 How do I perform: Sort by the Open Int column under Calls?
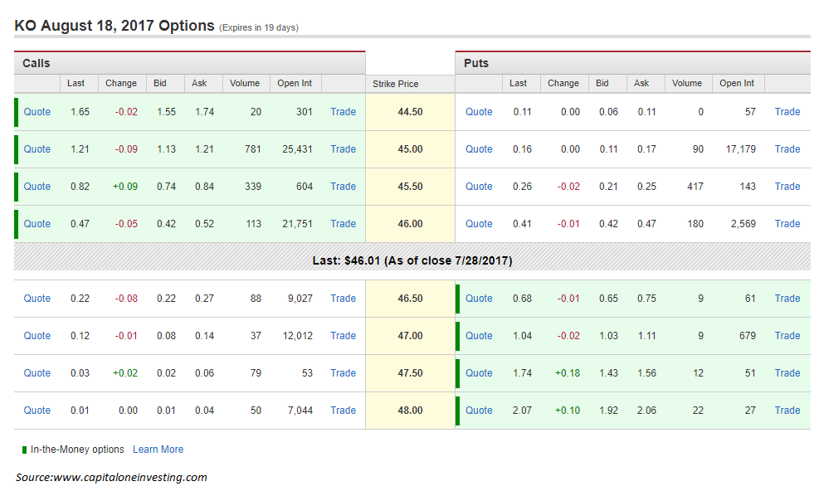point(295,83)
